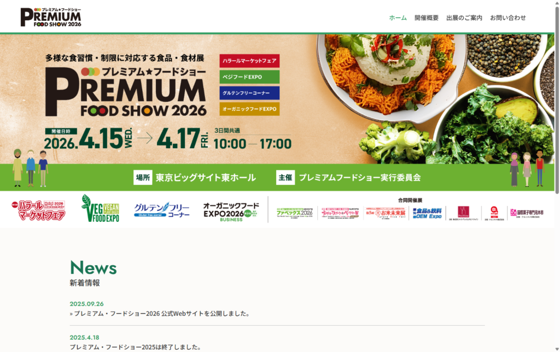Click the ProWine burgundy logo
This screenshot has height=352, width=560.
463,213
